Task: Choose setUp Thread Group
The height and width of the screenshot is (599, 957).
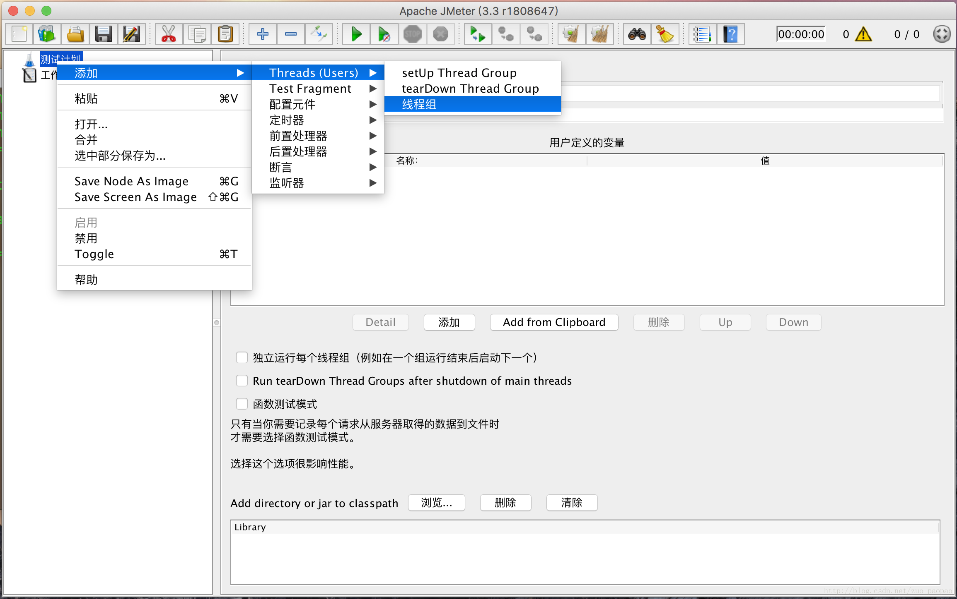Action: pos(473,73)
